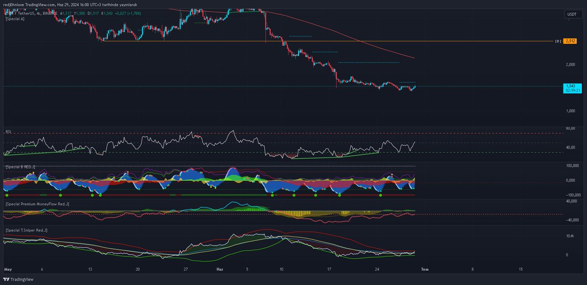Click the 13 date label on time axis
587x285 pixels.
click(90, 269)
